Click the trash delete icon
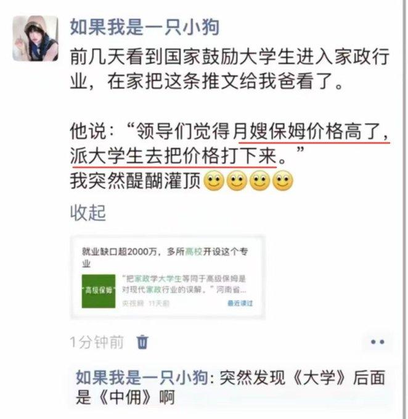This screenshot has height=419, width=408. [x=142, y=342]
